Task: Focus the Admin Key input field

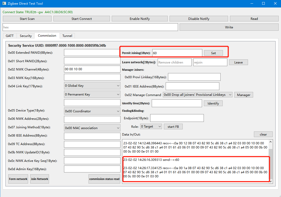Action: click(x=92, y=169)
